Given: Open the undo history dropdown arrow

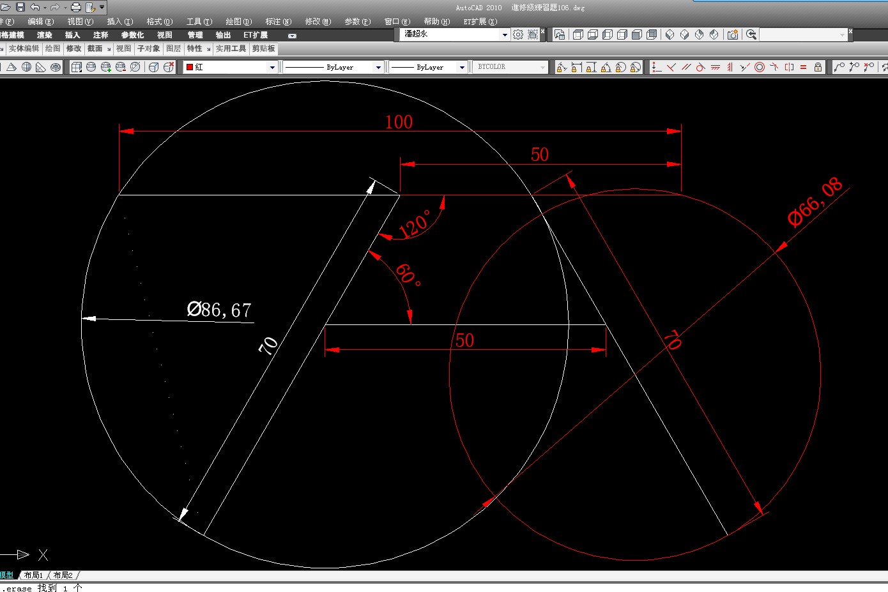Looking at the screenshot, I should [45, 8].
